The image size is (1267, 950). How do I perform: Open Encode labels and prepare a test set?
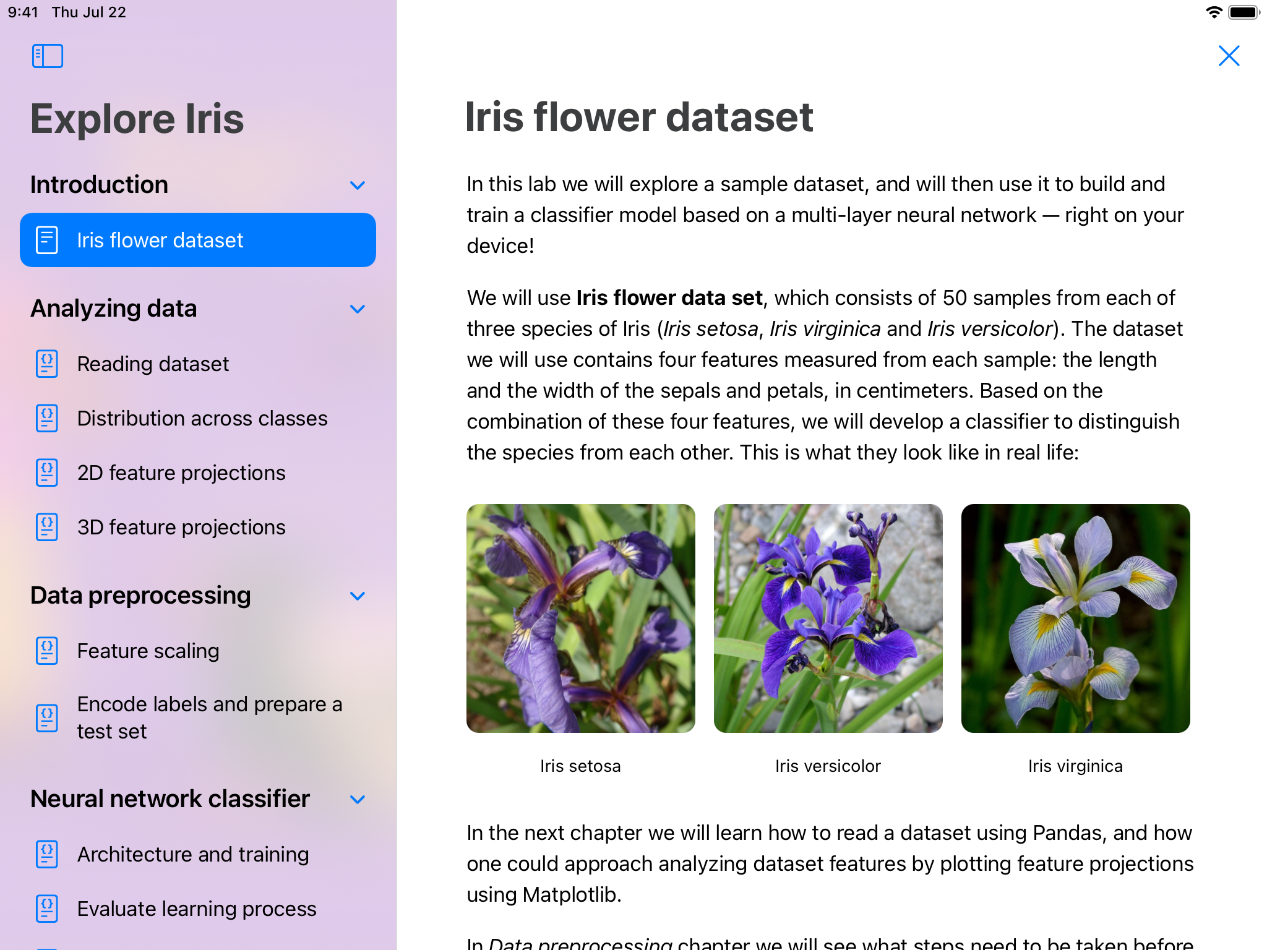tap(209, 717)
